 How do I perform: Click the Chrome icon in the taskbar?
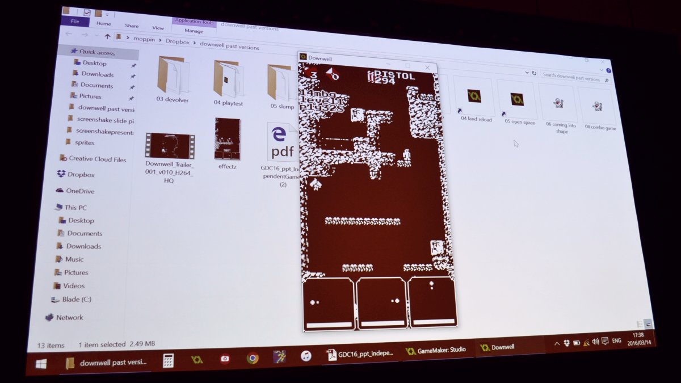coord(253,358)
